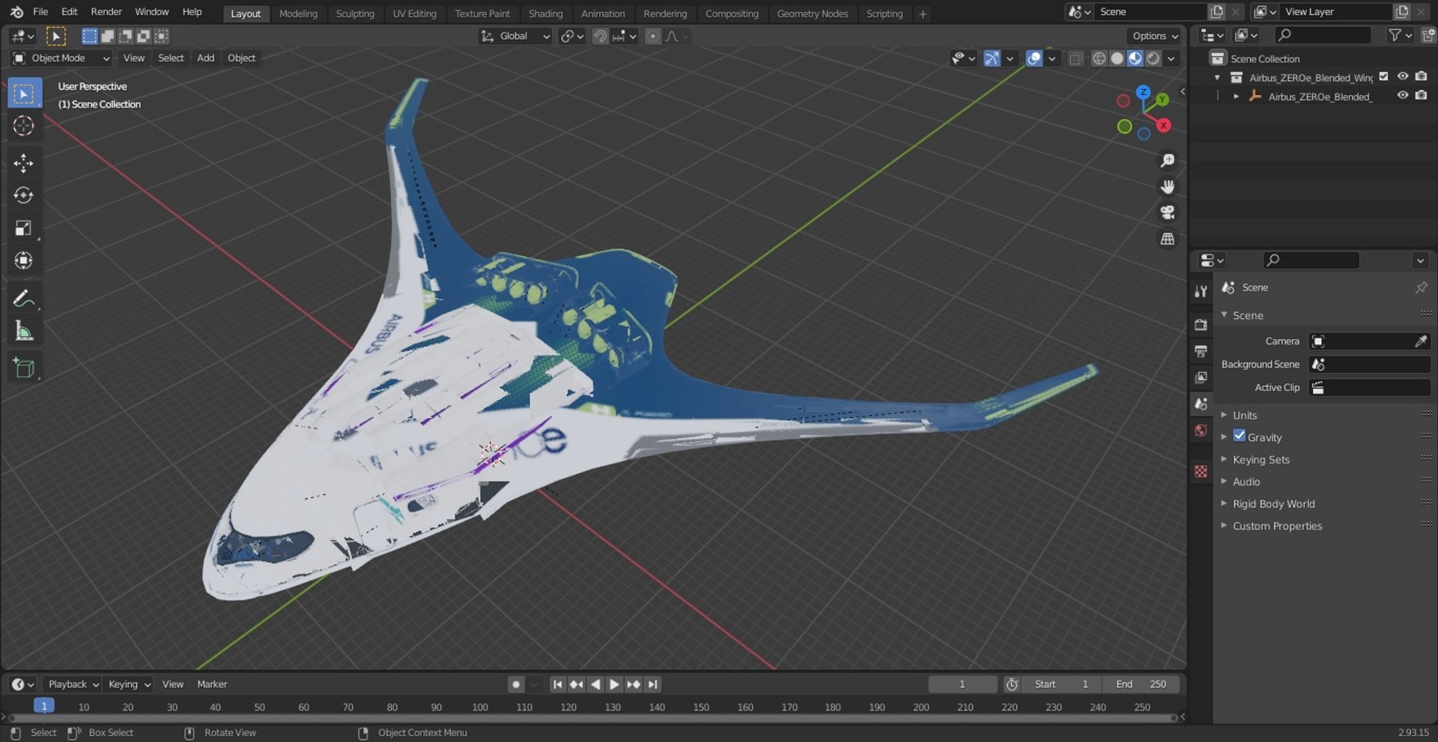This screenshot has height=742, width=1438.
Task: Play the animation forward
Action: click(614, 684)
